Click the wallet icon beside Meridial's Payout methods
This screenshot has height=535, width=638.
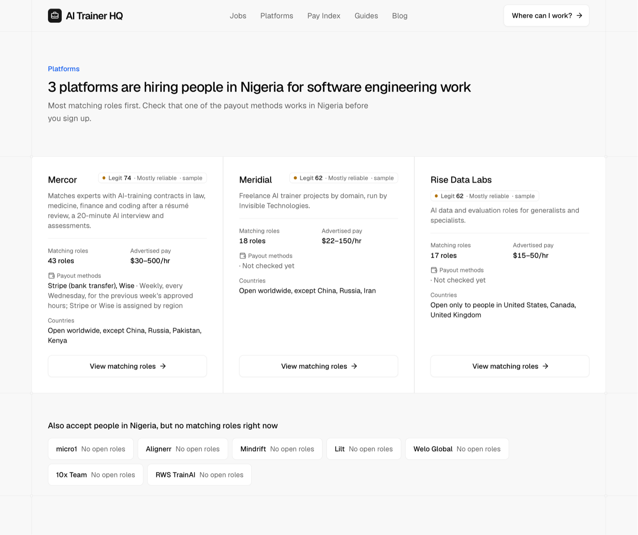[x=242, y=256]
